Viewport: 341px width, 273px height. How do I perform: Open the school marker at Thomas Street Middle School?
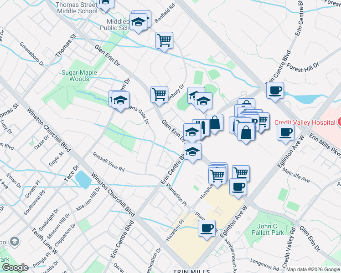click(x=105, y=5)
